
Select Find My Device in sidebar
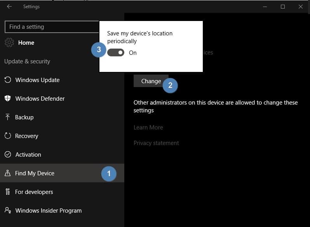click(x=62, y=173)
